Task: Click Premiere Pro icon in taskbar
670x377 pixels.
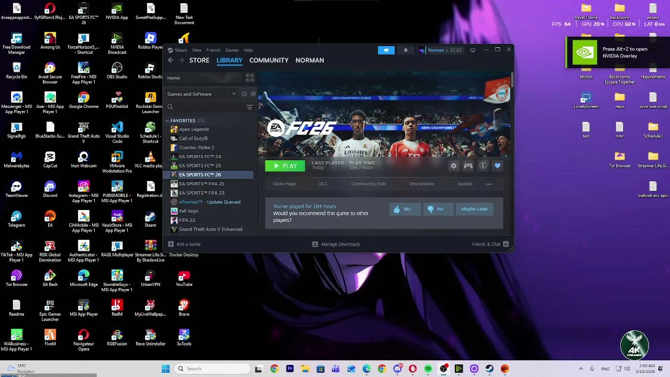Action: [x=290, y=369]
